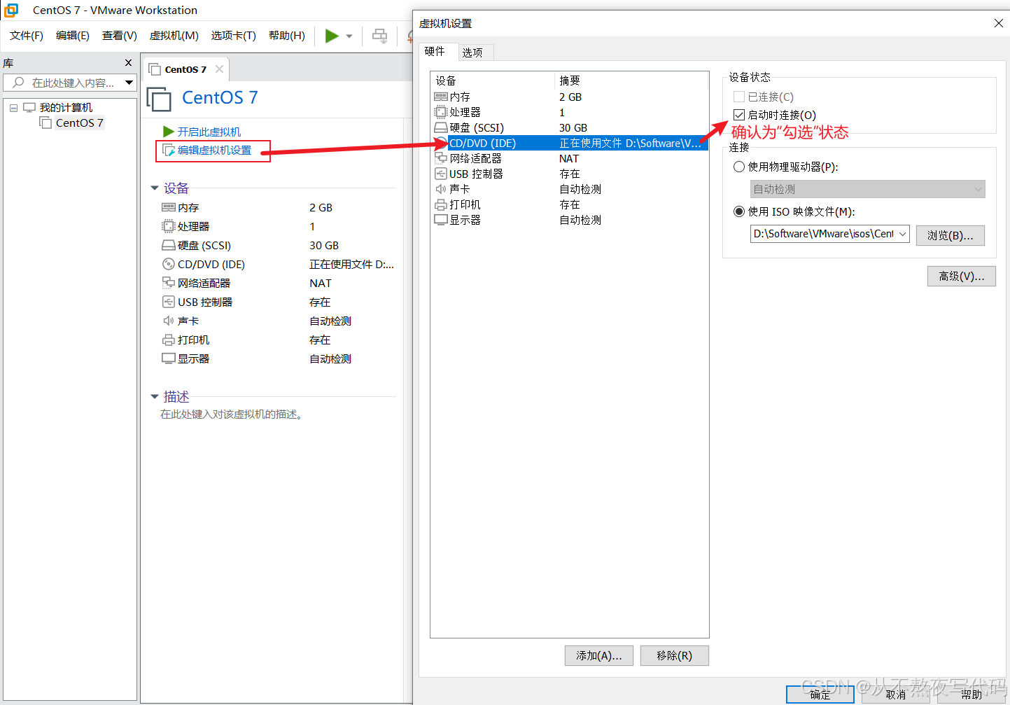Click the memory icon in main device list
Image resolution: width=1010 pixels, height=705 pixels.
click(x=168, y=207)
